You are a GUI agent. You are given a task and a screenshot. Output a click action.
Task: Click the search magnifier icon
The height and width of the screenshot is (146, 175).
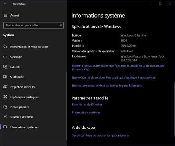[61, 25]
